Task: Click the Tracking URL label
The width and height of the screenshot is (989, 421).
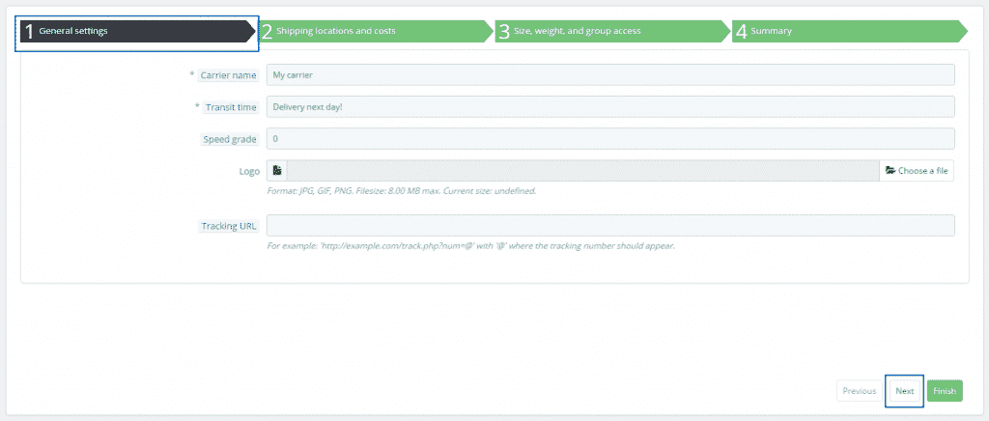Action: click(228, 226)
